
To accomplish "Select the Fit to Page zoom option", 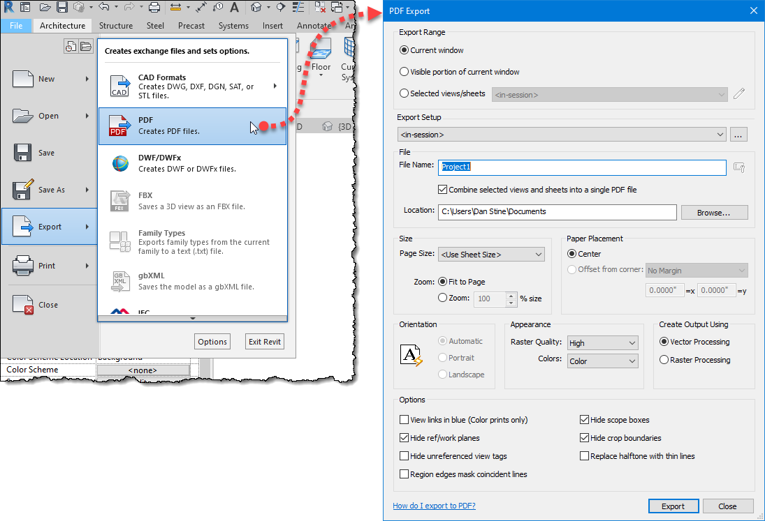I will (x=442, y=282).
